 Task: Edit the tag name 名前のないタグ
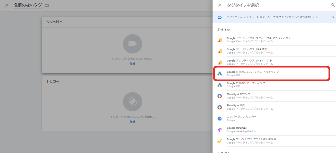[28, 5]
